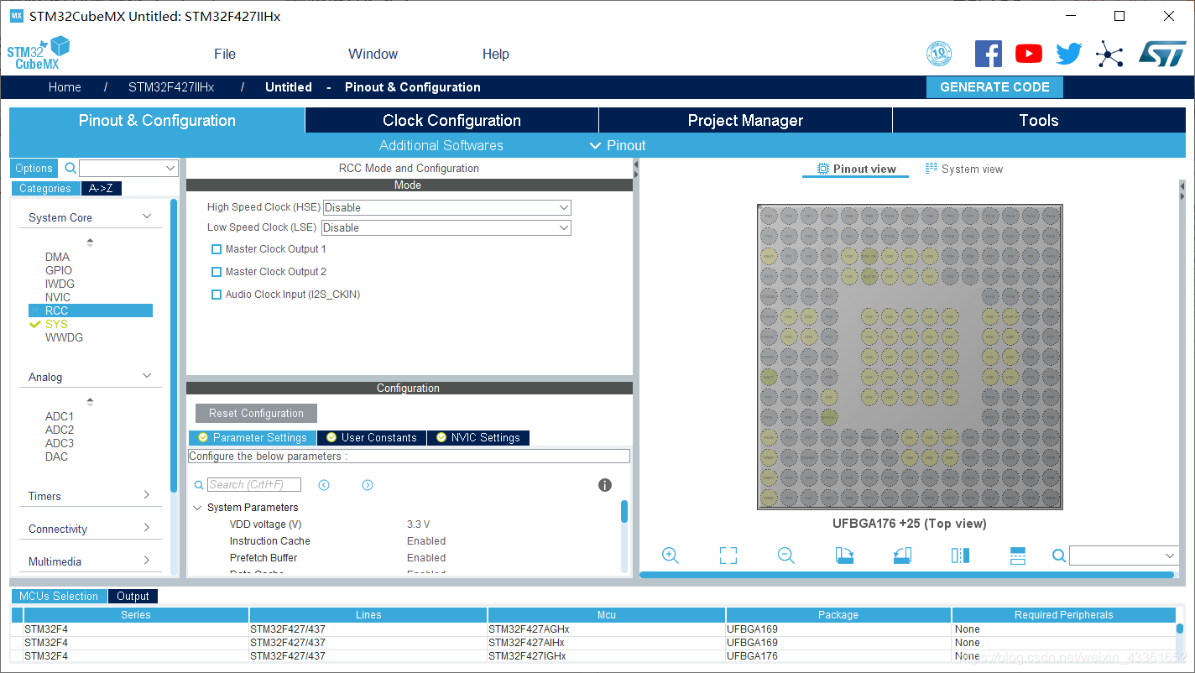Select NVIC in System Core list
Screen dimensions: 1195x673
click(58, 297)
